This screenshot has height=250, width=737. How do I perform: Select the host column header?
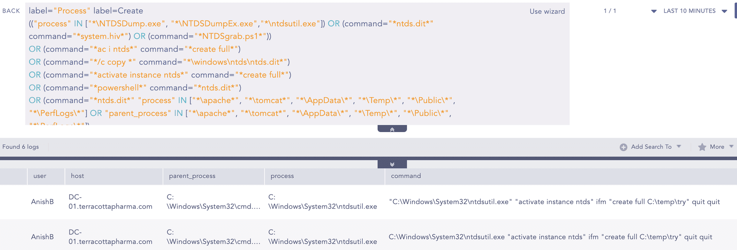coord(77,176)
